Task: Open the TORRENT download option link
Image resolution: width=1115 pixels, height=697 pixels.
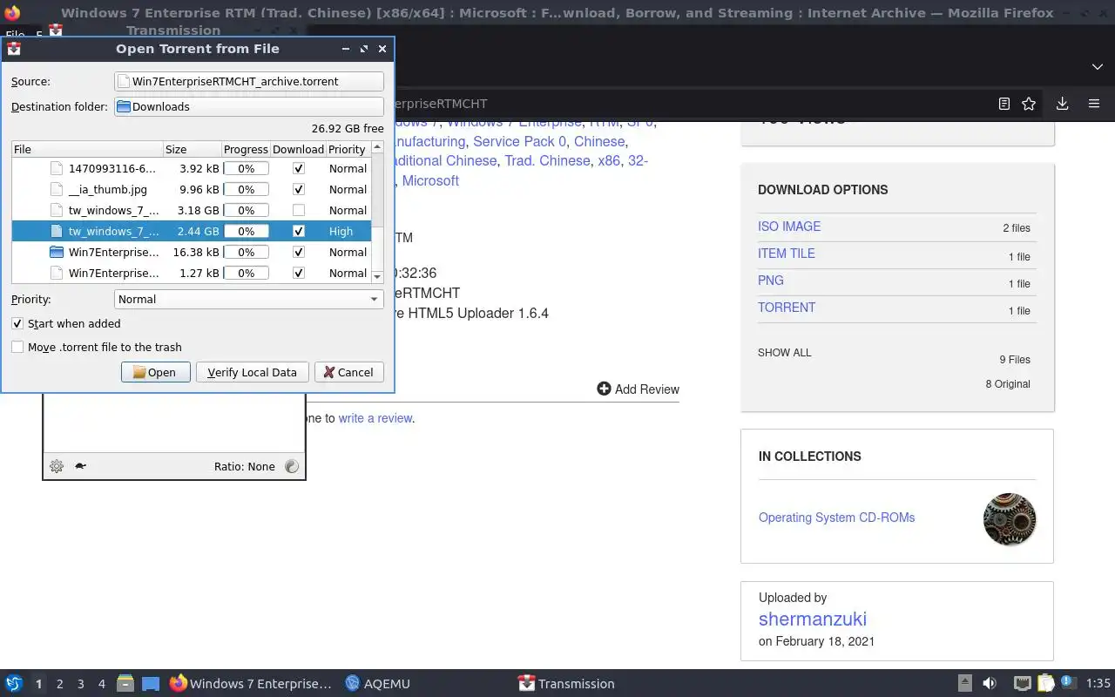Action: [787, 308]
